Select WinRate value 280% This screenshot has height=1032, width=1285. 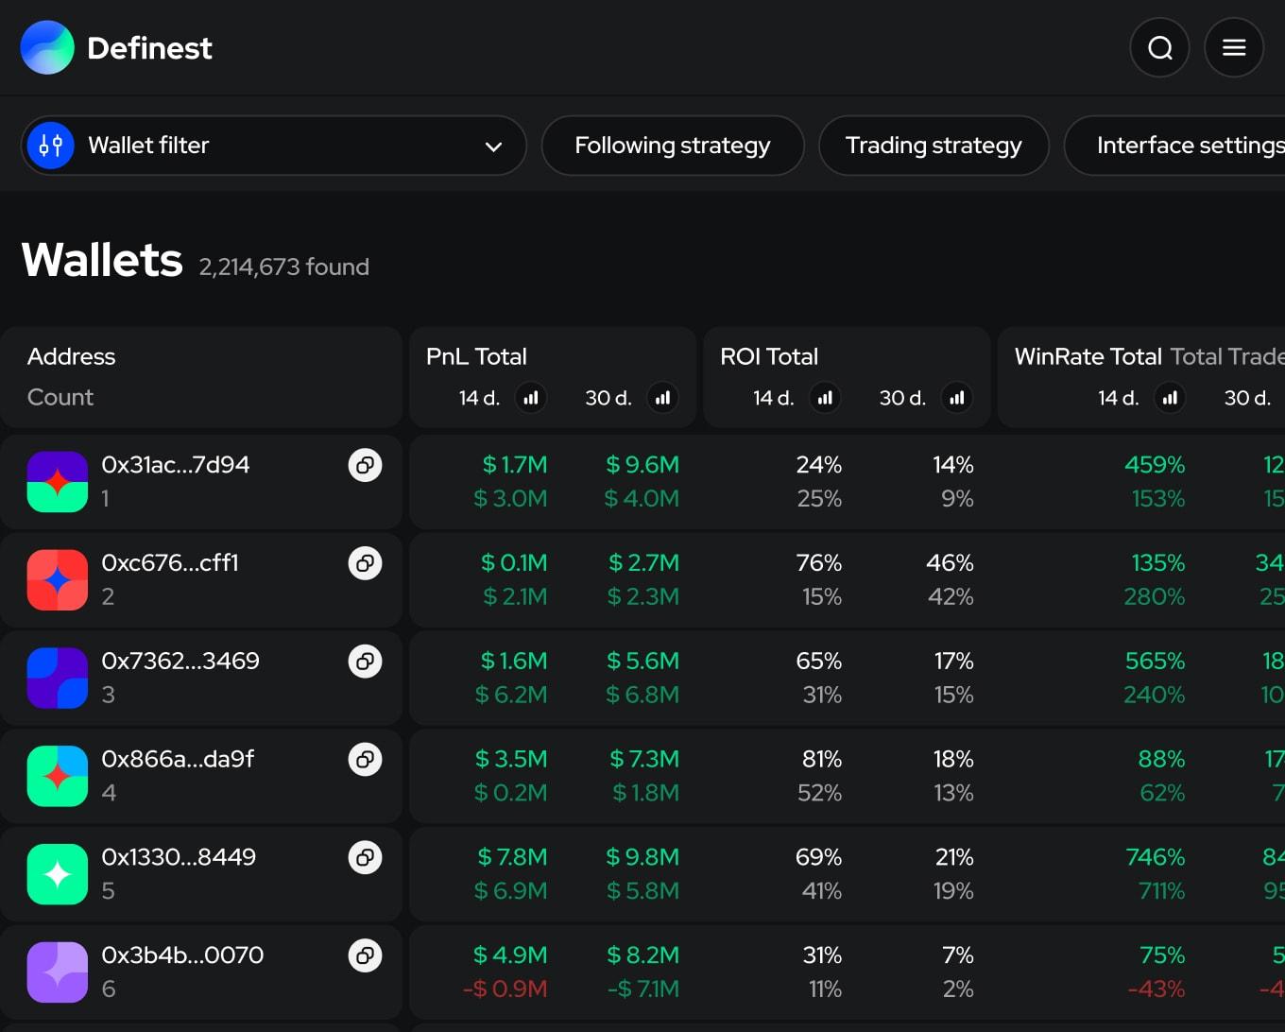(1155, 597)
